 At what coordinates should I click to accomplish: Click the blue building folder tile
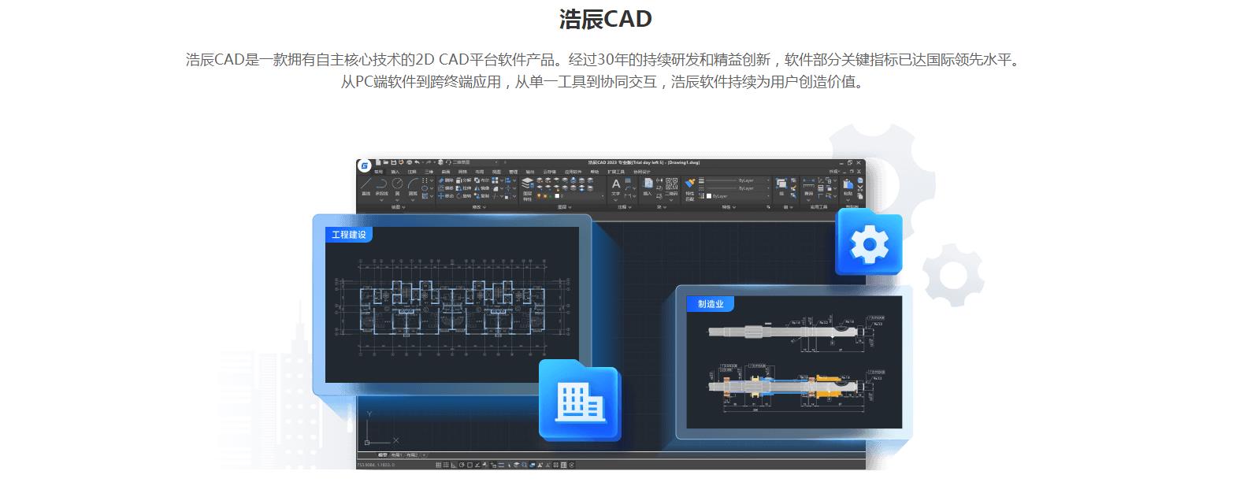580,401
